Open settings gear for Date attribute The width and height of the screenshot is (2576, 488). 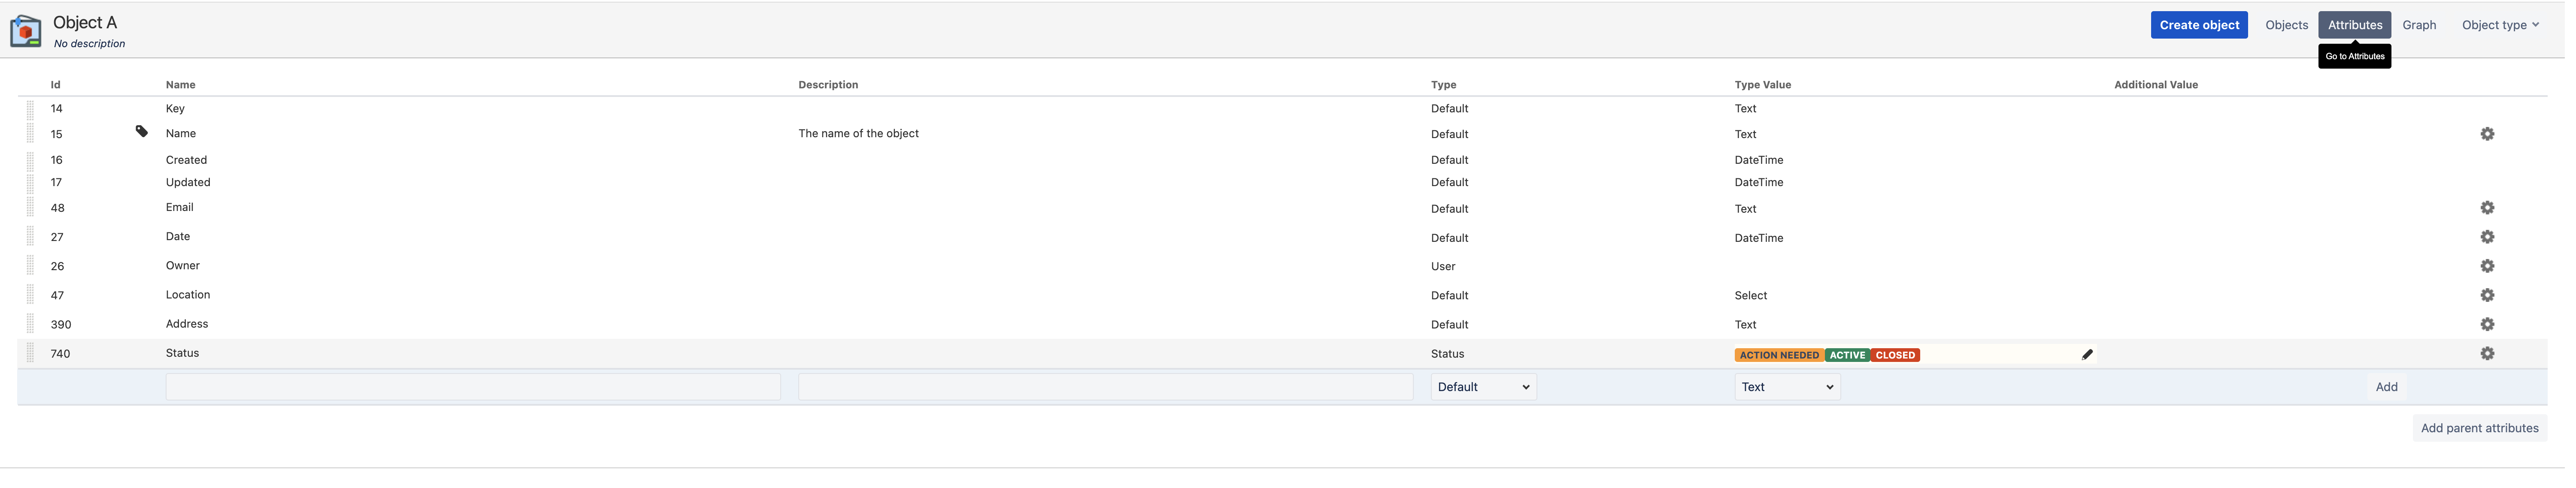[2497, 237]
